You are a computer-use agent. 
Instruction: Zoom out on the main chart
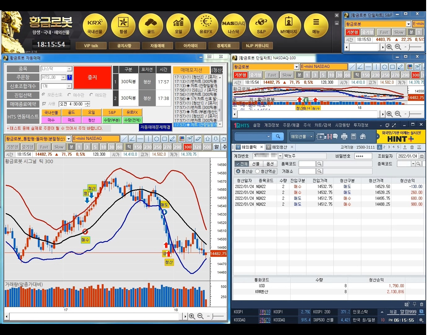pos(201,316)
